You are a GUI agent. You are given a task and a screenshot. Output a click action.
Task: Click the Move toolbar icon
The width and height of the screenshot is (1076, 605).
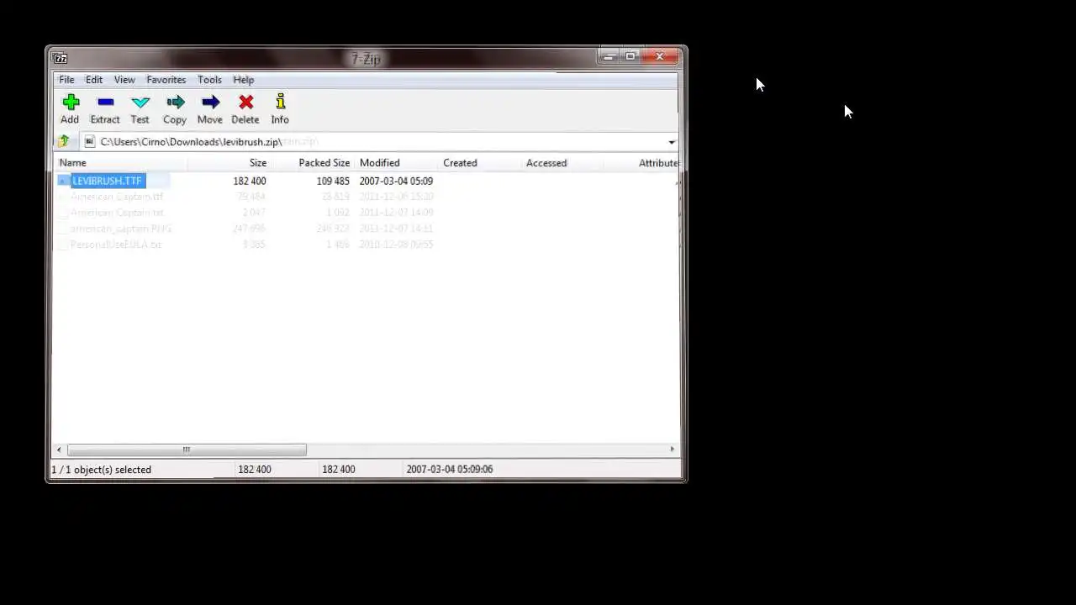click(x=210, y=108)
